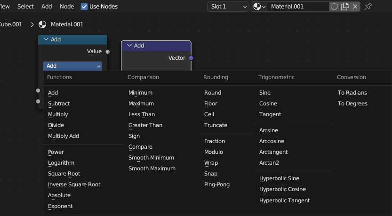Collapse the blue Add math node
This screenshot has height=216, width=392.
pyautogui.click(x=46, y=39)
